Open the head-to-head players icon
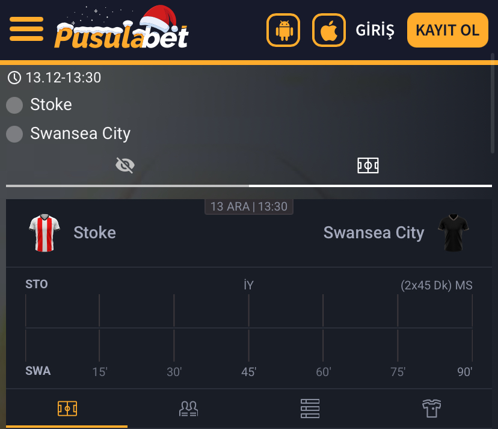 (188, 408)
